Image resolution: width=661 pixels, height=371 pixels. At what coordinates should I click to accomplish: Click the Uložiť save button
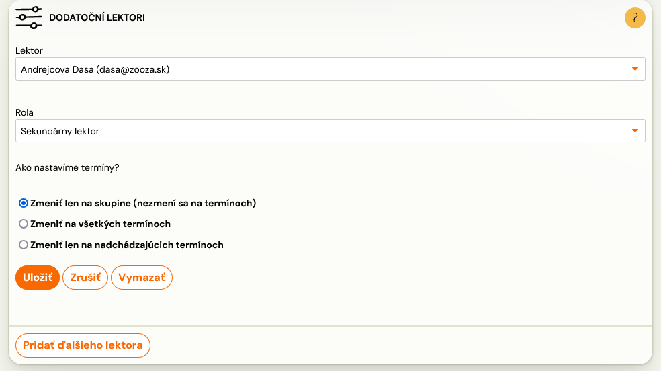(38, 278)
